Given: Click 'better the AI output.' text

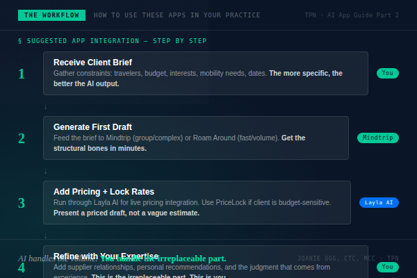Looking at the screenshot, I should pyautogui.click(x=86, y=83).
